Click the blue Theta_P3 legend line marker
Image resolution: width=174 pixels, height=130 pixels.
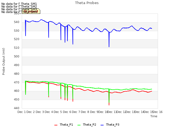click(x=102, y=125)
